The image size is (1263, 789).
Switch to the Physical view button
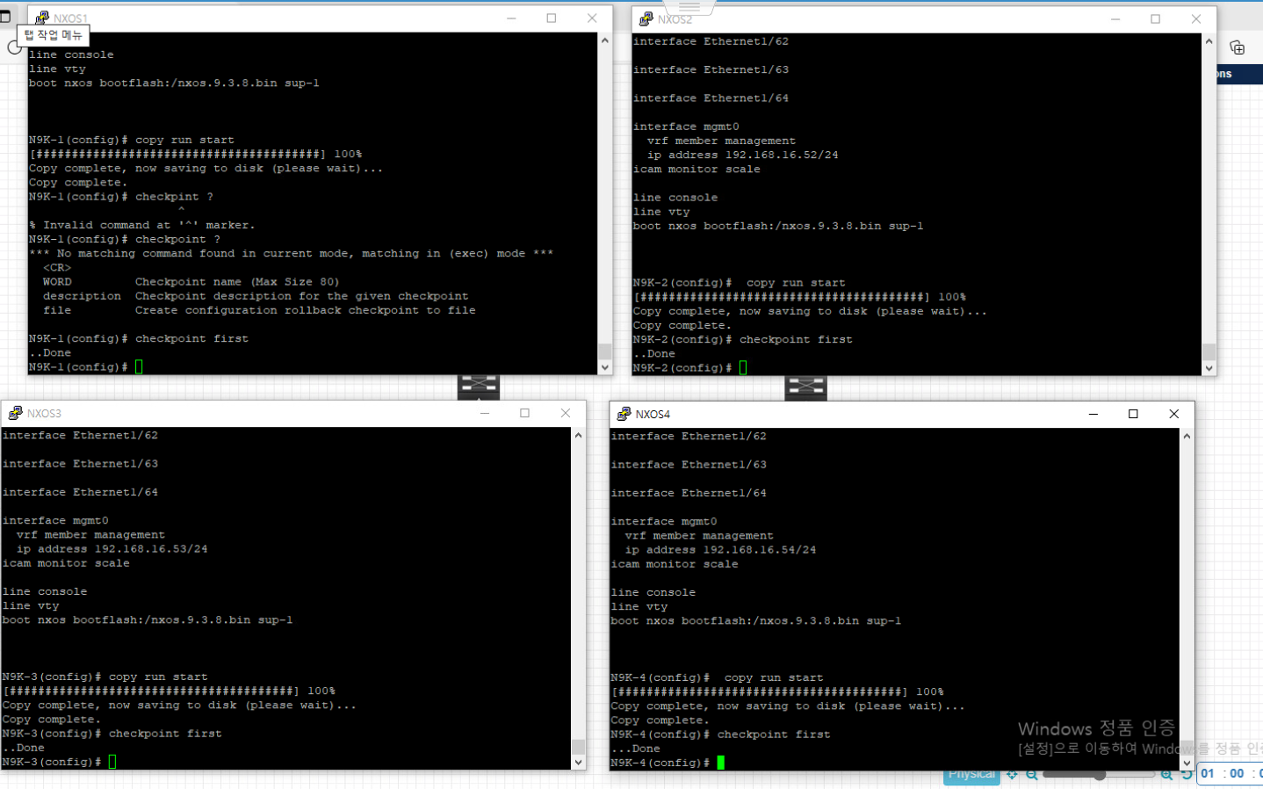click(x=971, y=775)
